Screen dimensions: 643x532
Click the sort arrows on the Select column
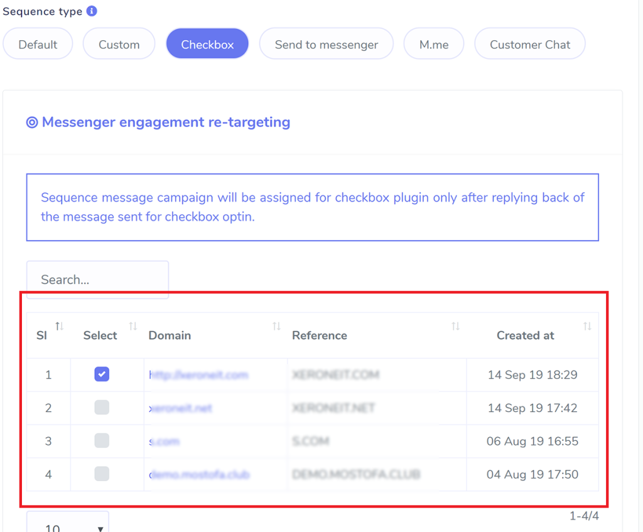pos(132,327)
